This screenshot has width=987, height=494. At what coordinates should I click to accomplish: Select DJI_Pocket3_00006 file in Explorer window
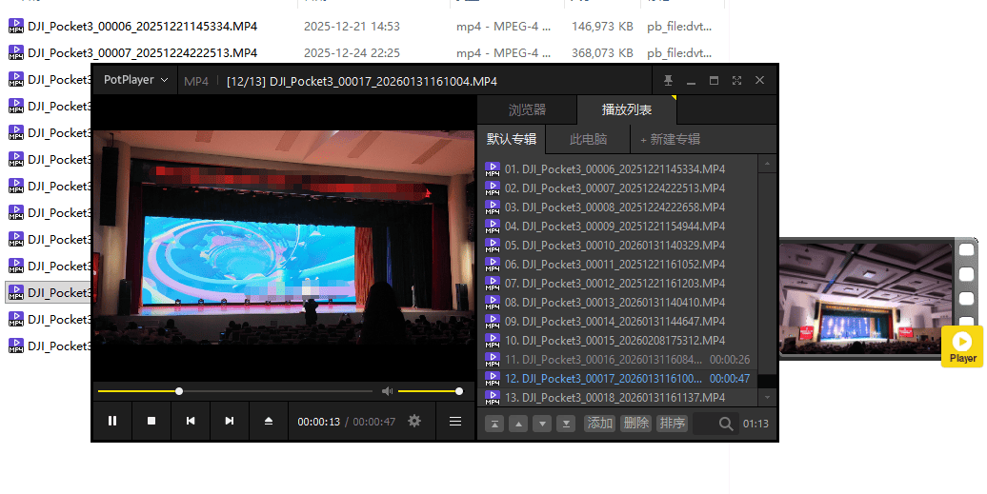click(x=142, y=27)
